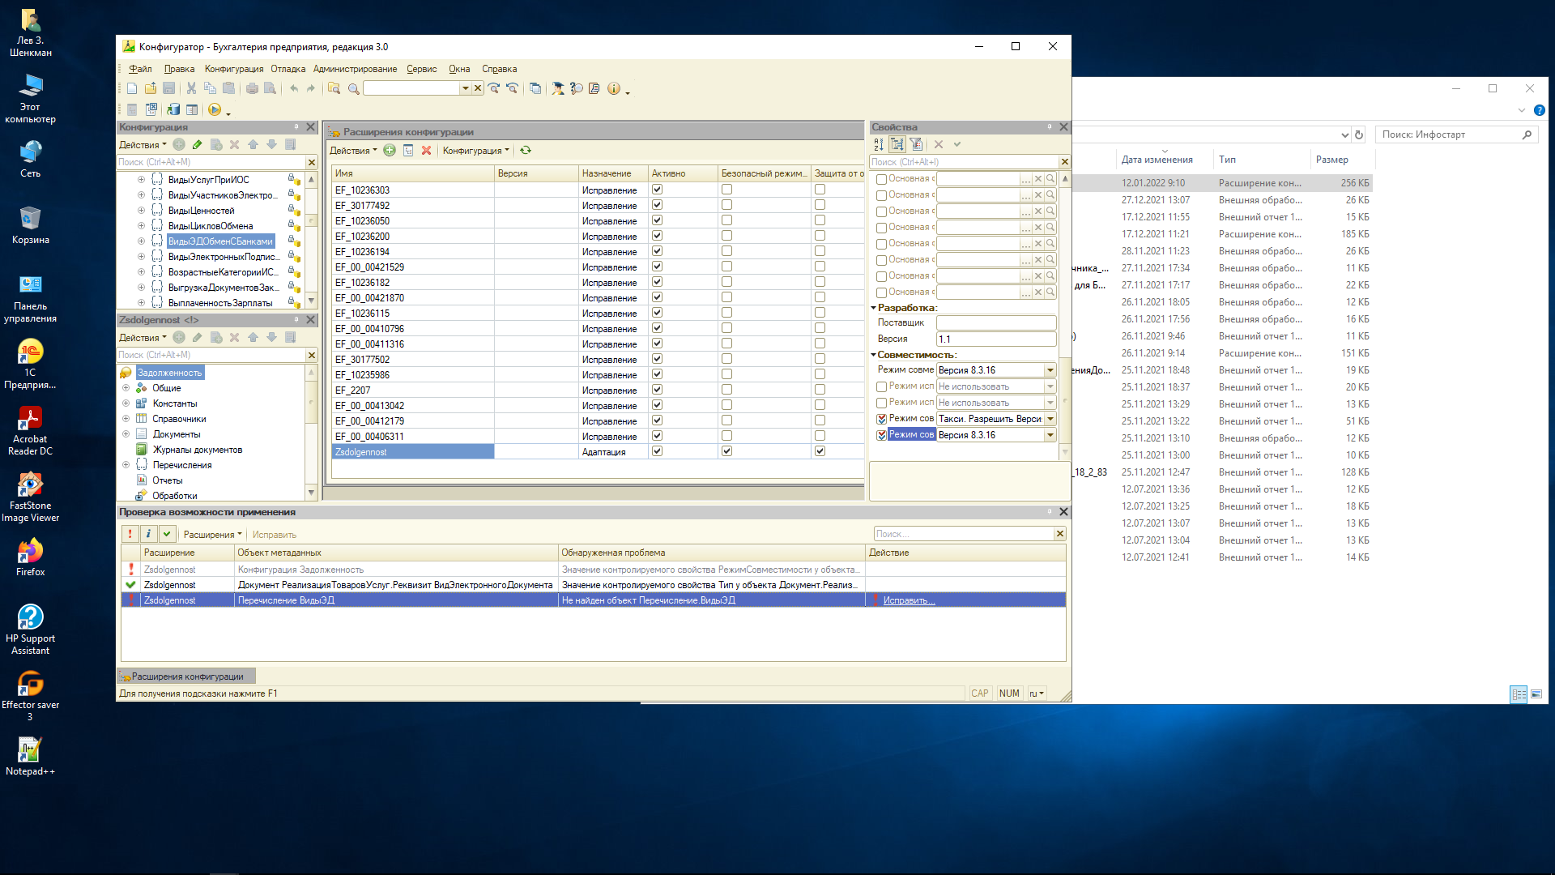
Task: Click the green checkmark filter button
Action: pos(167,534)
